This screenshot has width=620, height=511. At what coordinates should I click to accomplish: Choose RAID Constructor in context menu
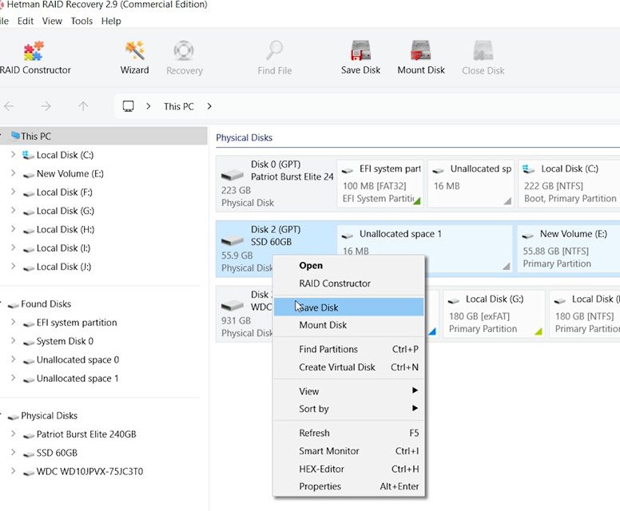coord(348,283)
